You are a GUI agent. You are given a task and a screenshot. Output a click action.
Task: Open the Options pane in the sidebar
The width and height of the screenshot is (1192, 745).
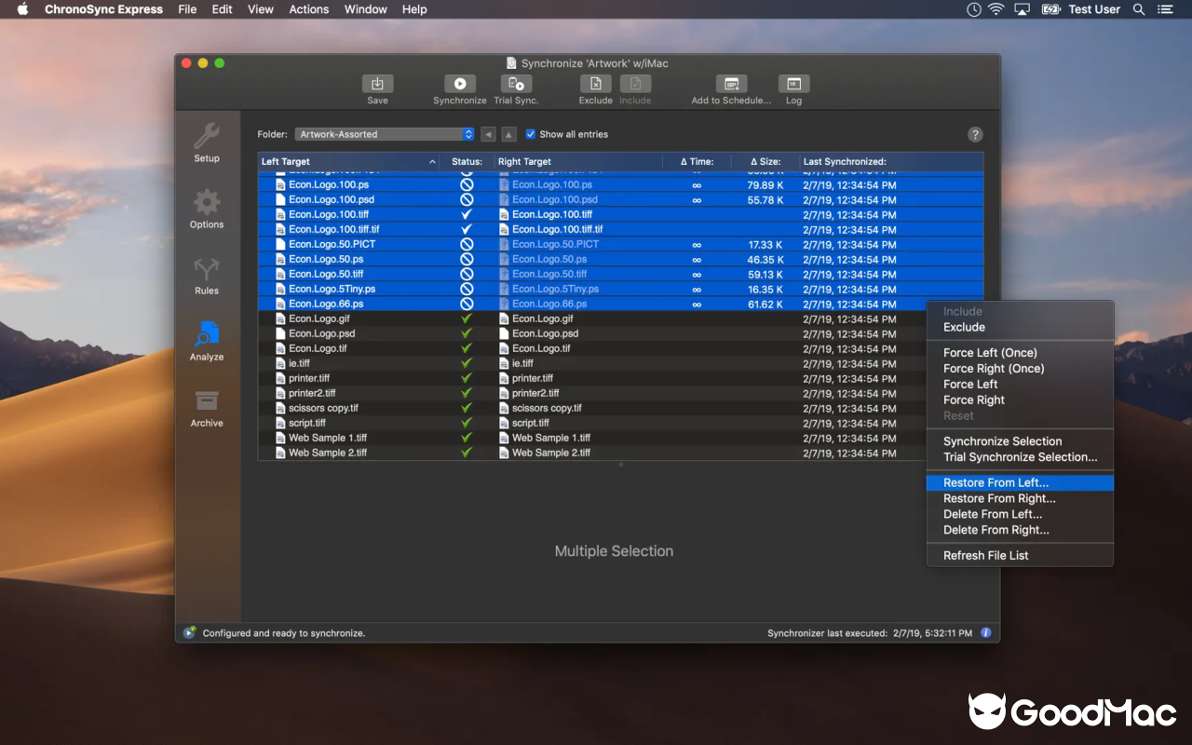pyautogui.click(x=206, y=210)
